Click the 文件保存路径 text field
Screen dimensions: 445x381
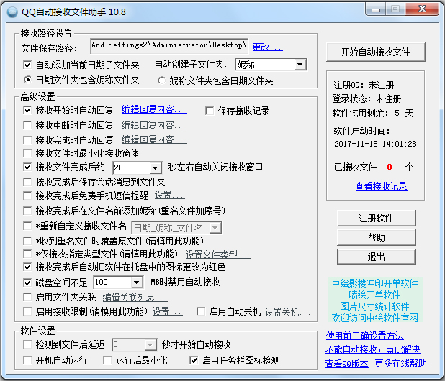pyautogui.click(x=169, y=45)
